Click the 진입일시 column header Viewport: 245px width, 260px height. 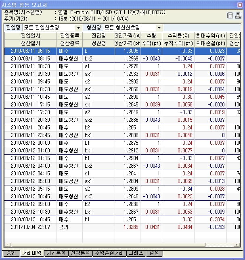pyautogui.click(x=30, y=35)
